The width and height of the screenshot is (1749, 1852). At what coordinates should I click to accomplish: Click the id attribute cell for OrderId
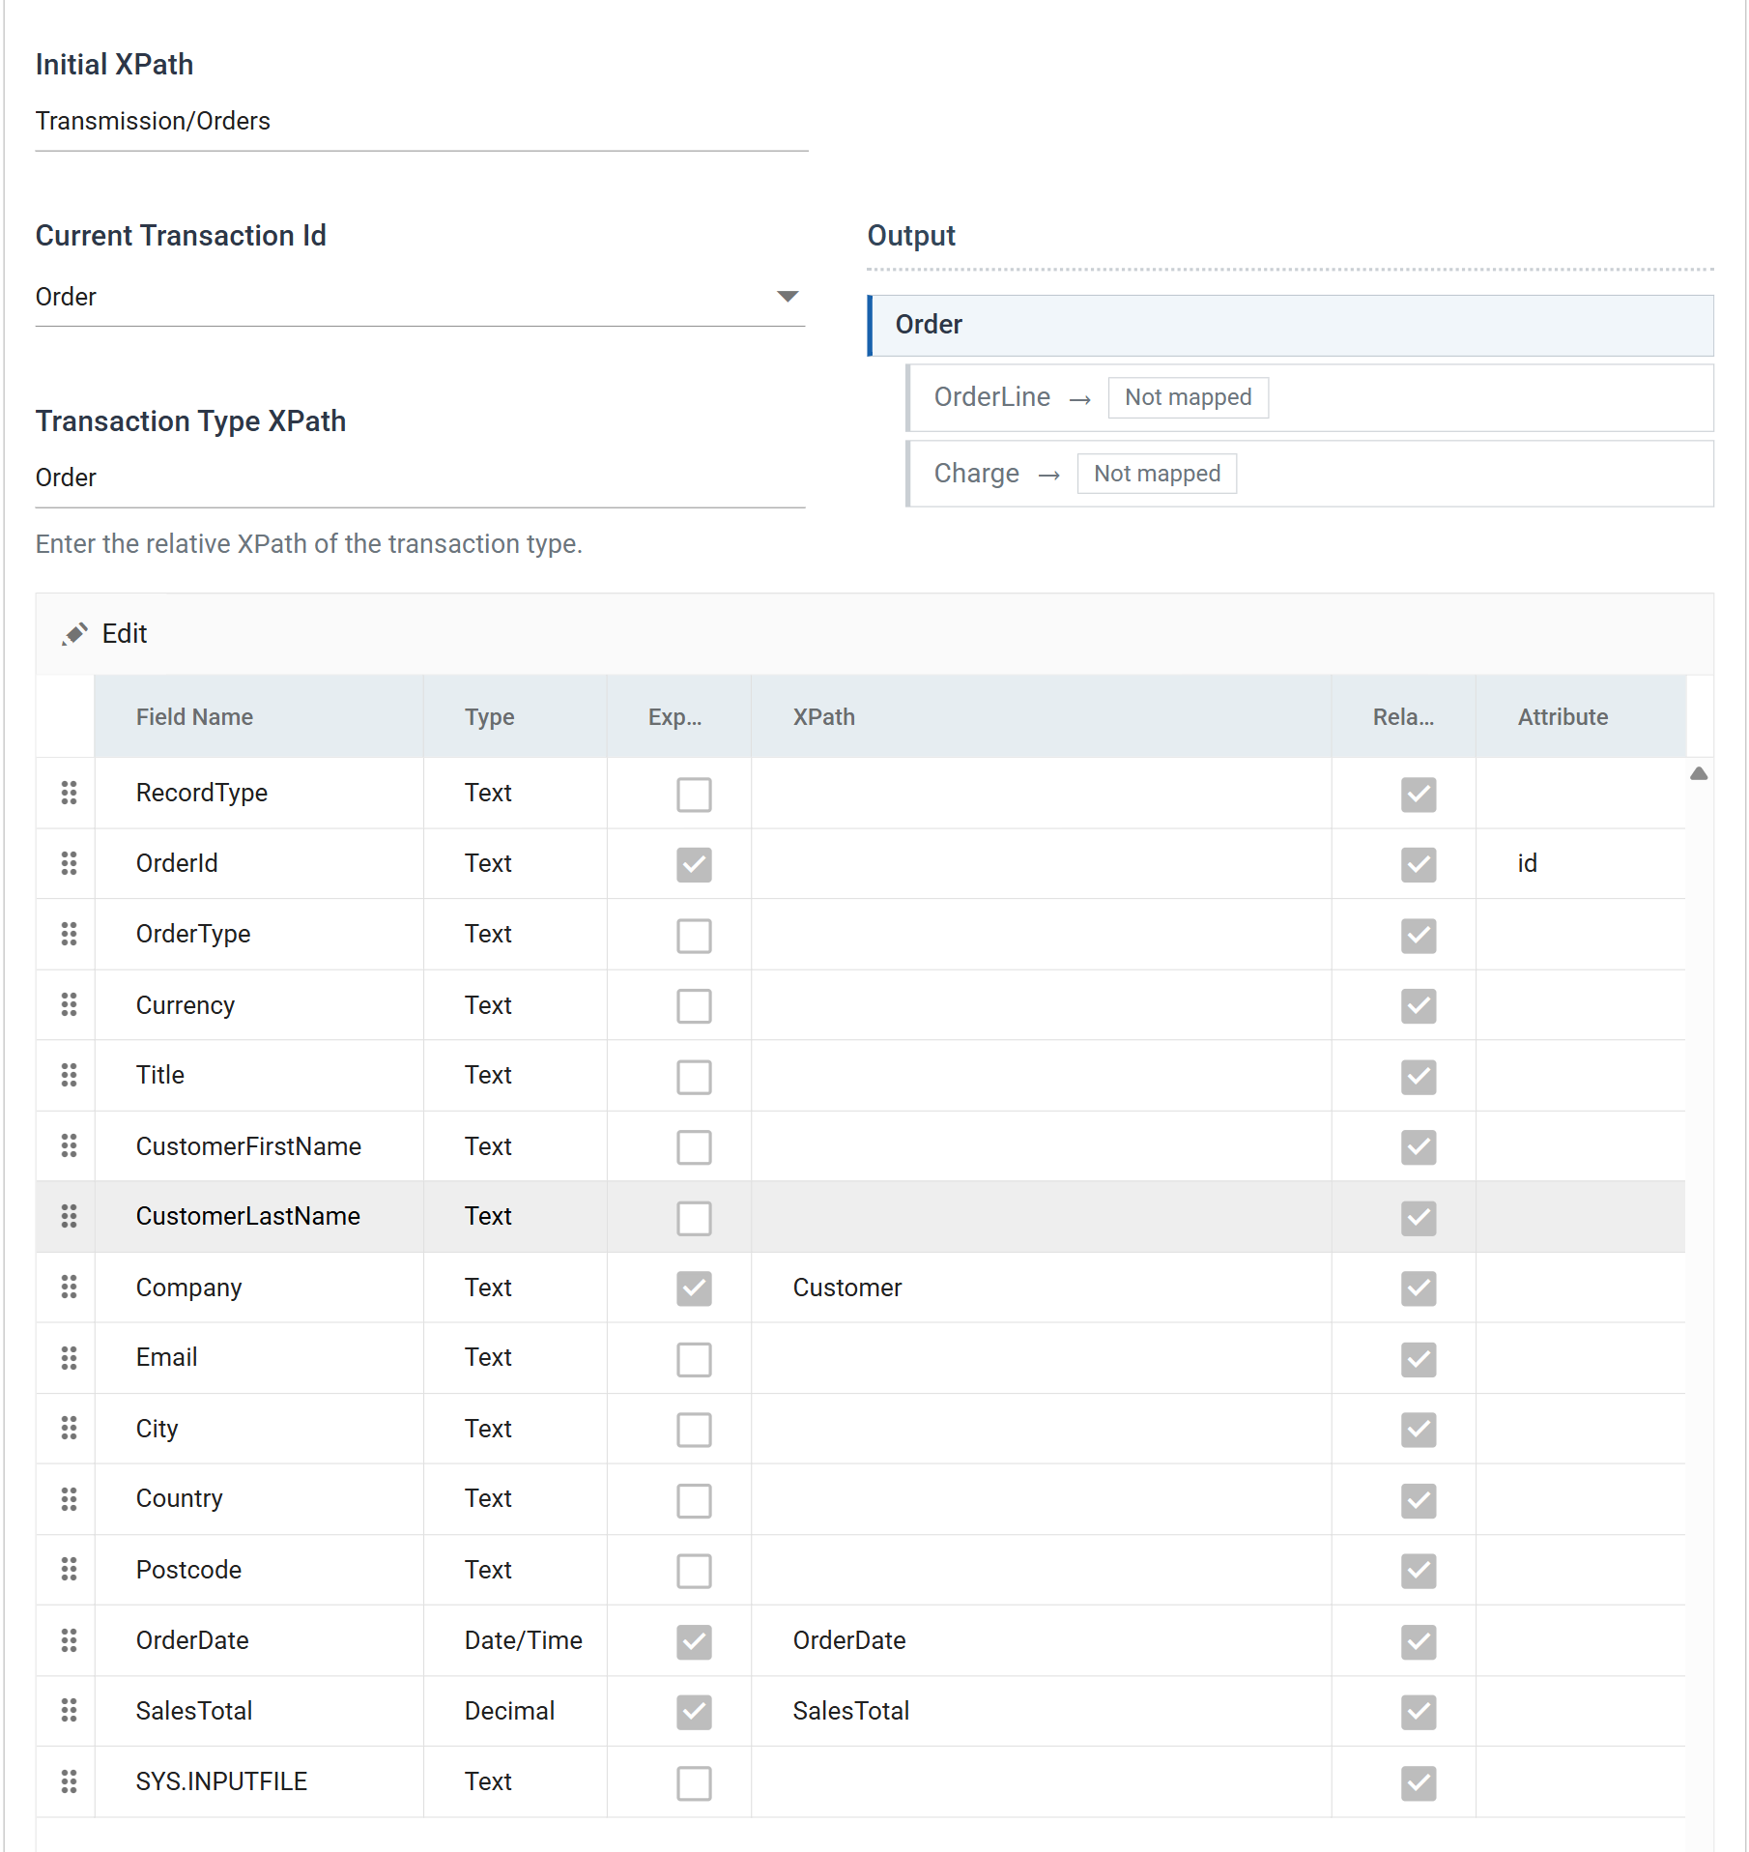tap(1581, 863)
